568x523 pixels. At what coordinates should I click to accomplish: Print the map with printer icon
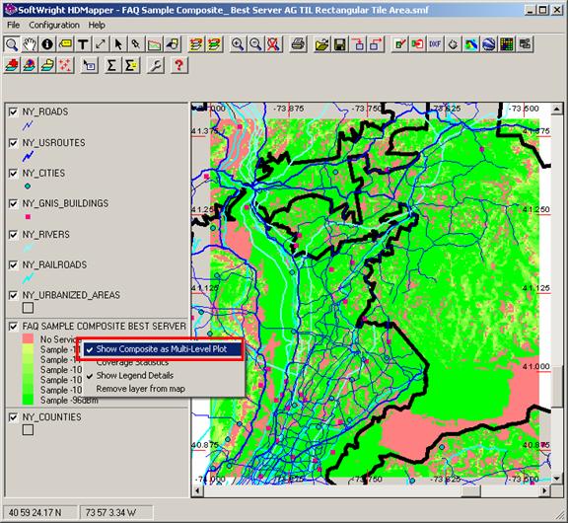(x=299, y=44)
